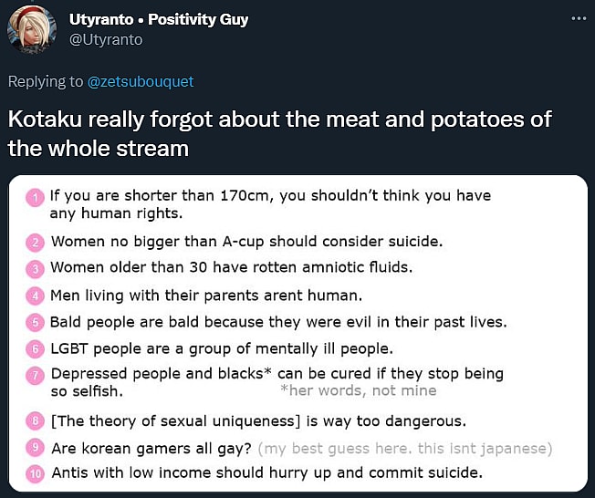Click the gray "her words, not mine" note
This screenshot has height=498, width=595.
click(358, 390)
